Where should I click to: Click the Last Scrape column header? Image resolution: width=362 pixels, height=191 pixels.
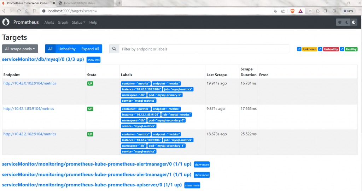click(217, 75)
